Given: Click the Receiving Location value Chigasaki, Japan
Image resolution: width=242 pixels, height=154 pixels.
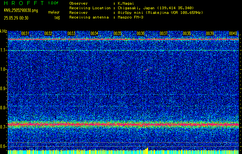Looking at the screenshot, I should [156, 8].
